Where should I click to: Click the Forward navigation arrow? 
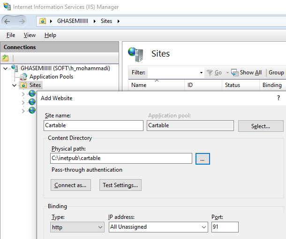[x=22, y=22]
